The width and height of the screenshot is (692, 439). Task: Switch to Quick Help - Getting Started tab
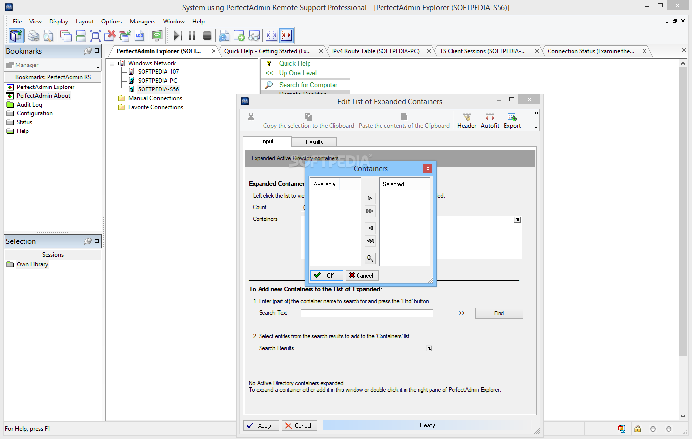click(x=267, y=51)
